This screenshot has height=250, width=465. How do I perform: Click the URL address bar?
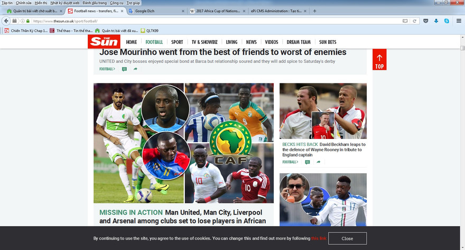[x=211, y=21]
